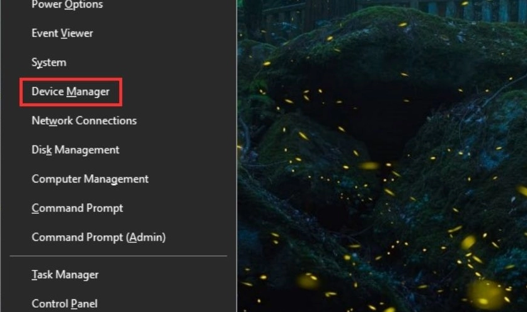Run Command Prompt (Admin)
The width and height of the screenshot is (527, 312).
click(98, 238)
